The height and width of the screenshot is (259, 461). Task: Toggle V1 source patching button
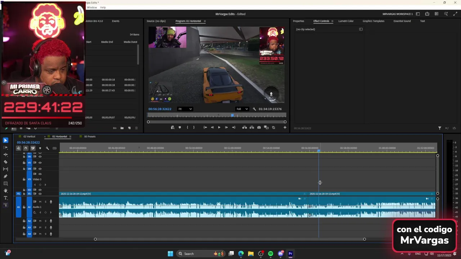(x=19, y=194)
